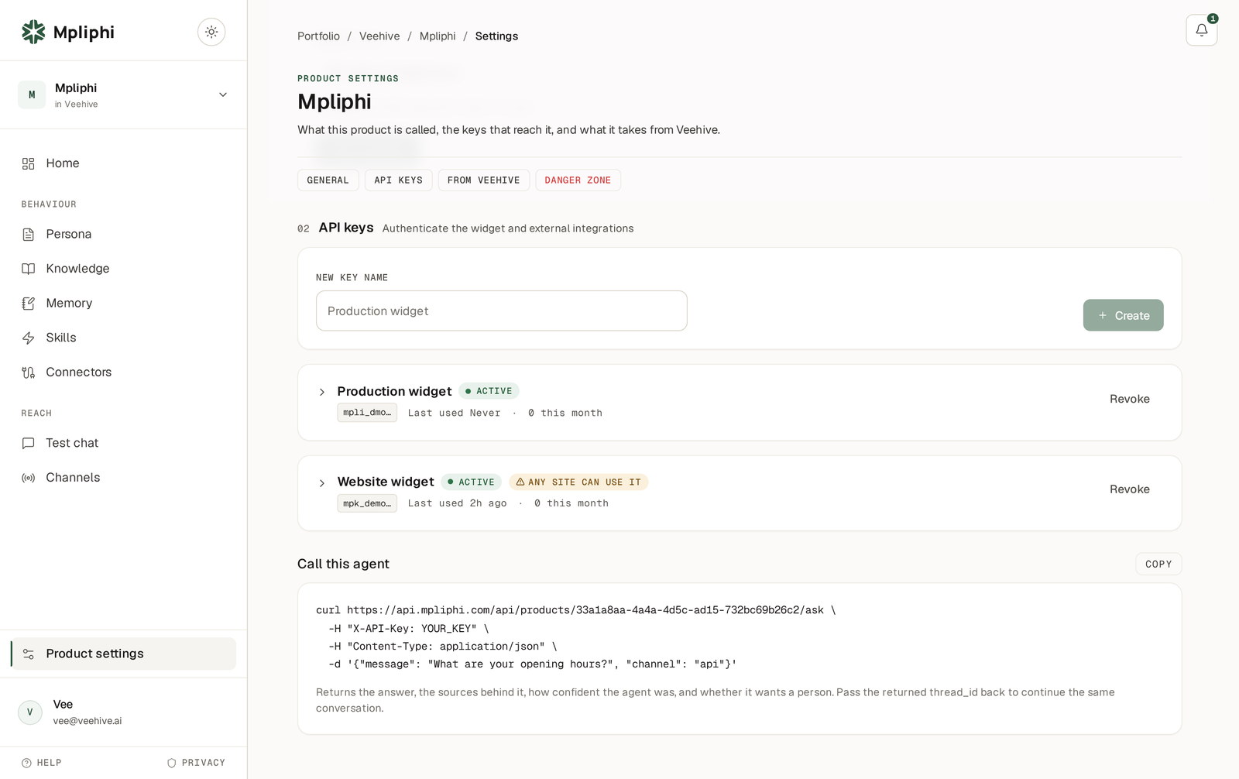The width and height of the screenshot is (1239, 779).
Task: Click the Skills sidebar label
Action: click(x=61, y=338)
